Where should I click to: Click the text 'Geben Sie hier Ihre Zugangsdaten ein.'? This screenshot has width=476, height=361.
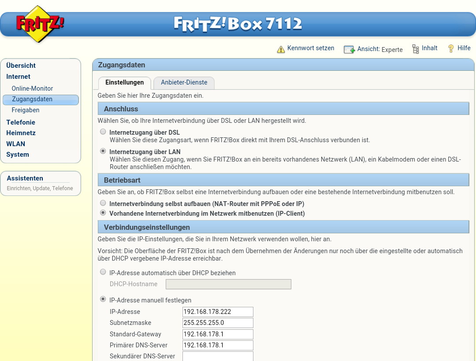[x=151, y=96]
